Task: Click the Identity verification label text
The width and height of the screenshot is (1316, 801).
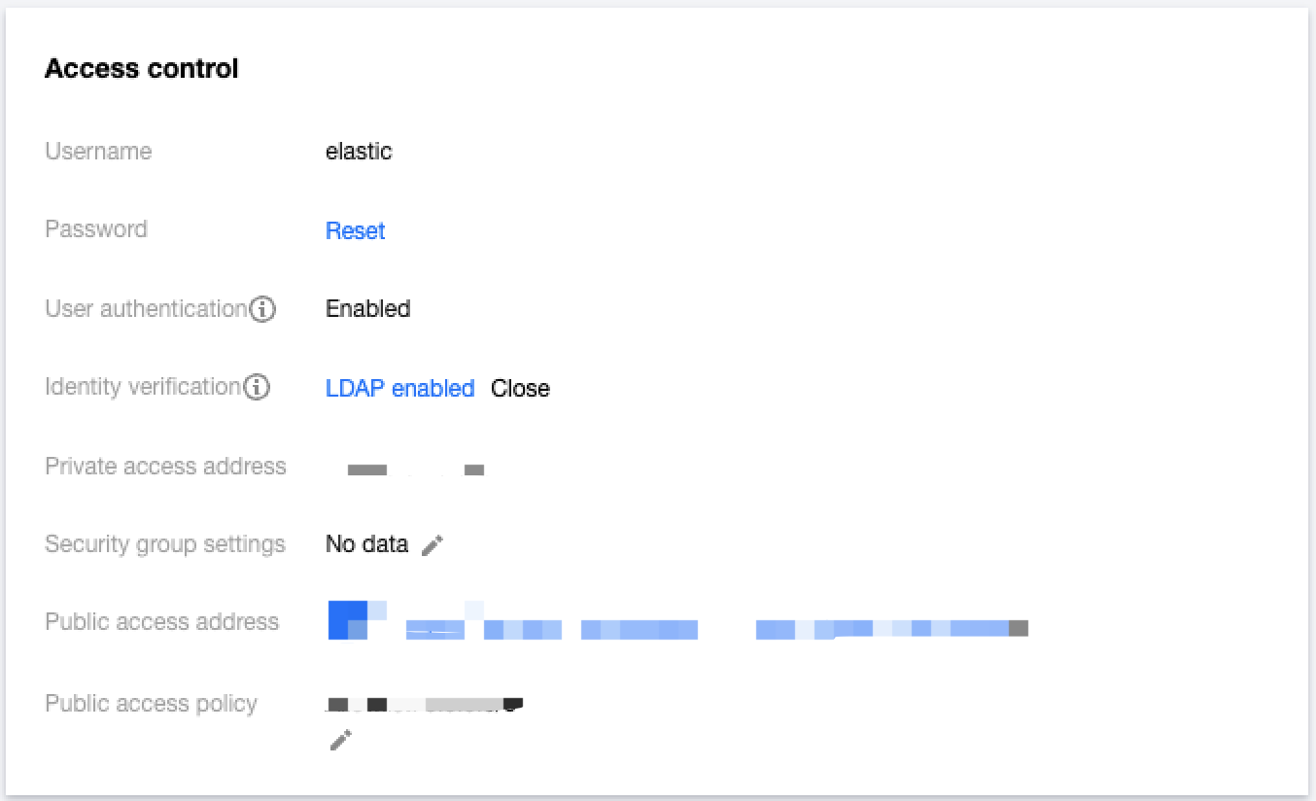Action: 143,387
